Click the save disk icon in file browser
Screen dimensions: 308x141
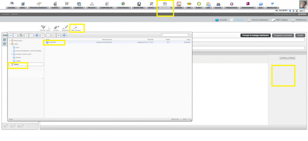pos(21,35)
